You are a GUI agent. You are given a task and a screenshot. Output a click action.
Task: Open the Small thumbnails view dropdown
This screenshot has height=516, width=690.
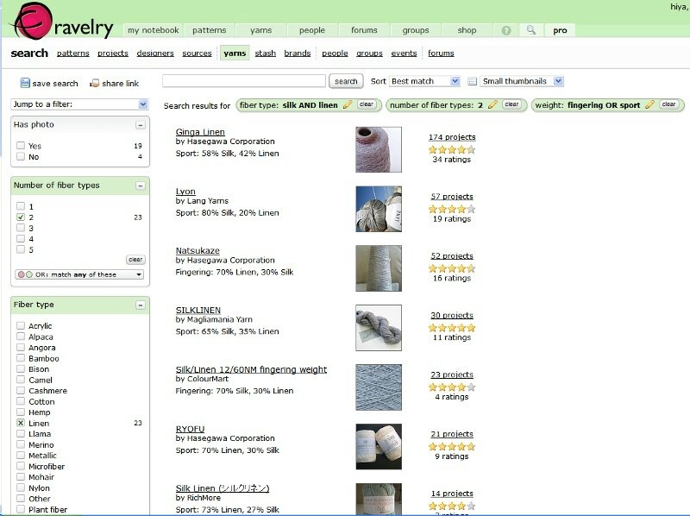[x=521, y=81]
